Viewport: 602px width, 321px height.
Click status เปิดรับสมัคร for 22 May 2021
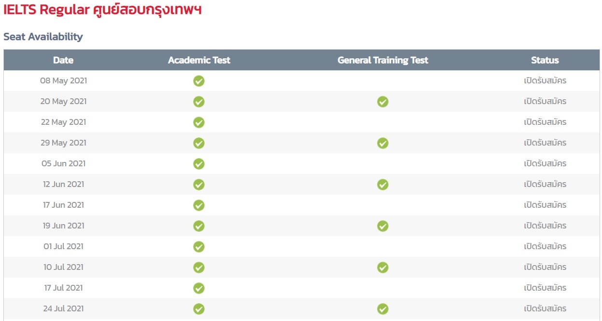coord(545,122)
